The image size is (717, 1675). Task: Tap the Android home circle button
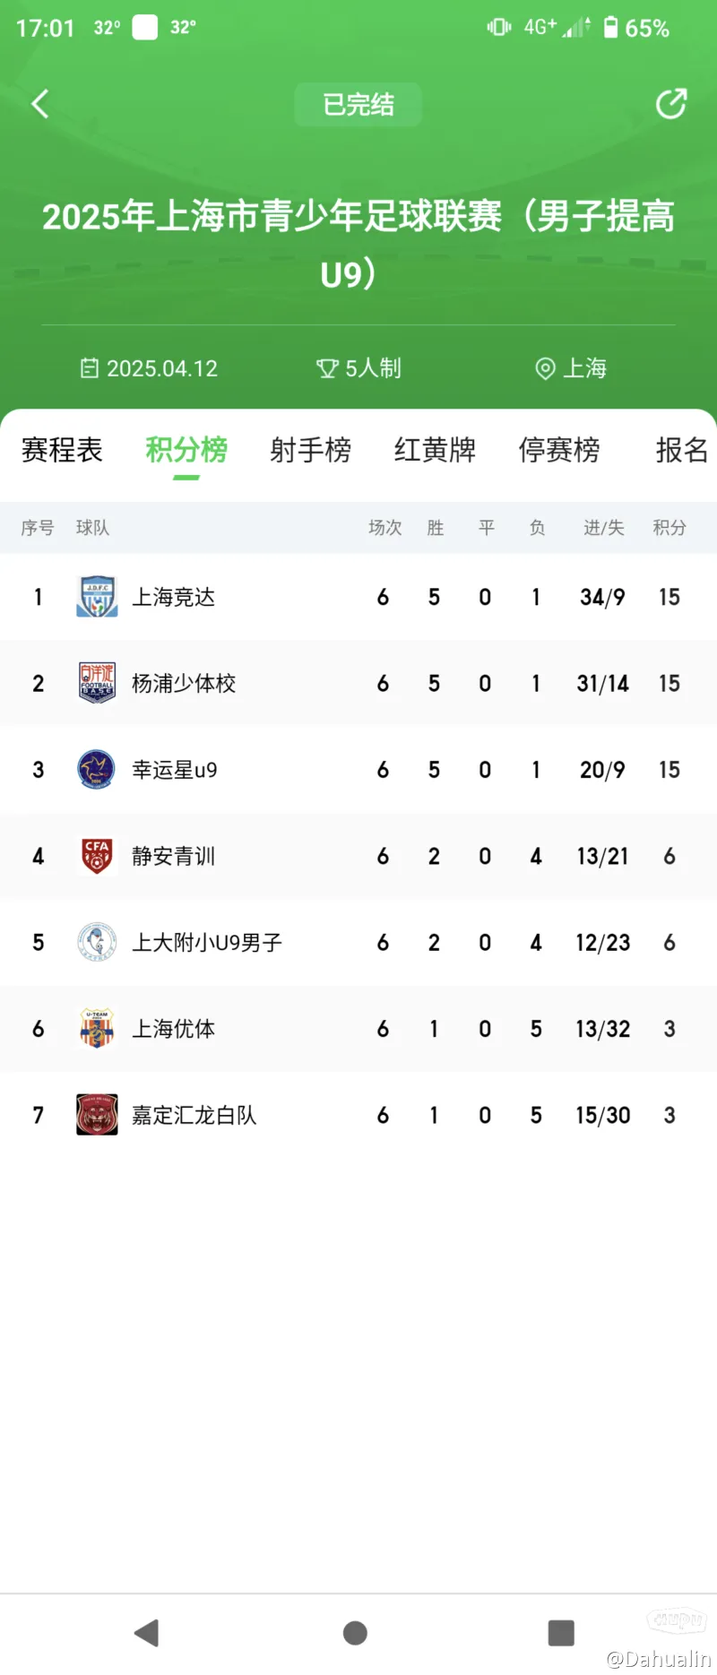tap(355, 1633)
